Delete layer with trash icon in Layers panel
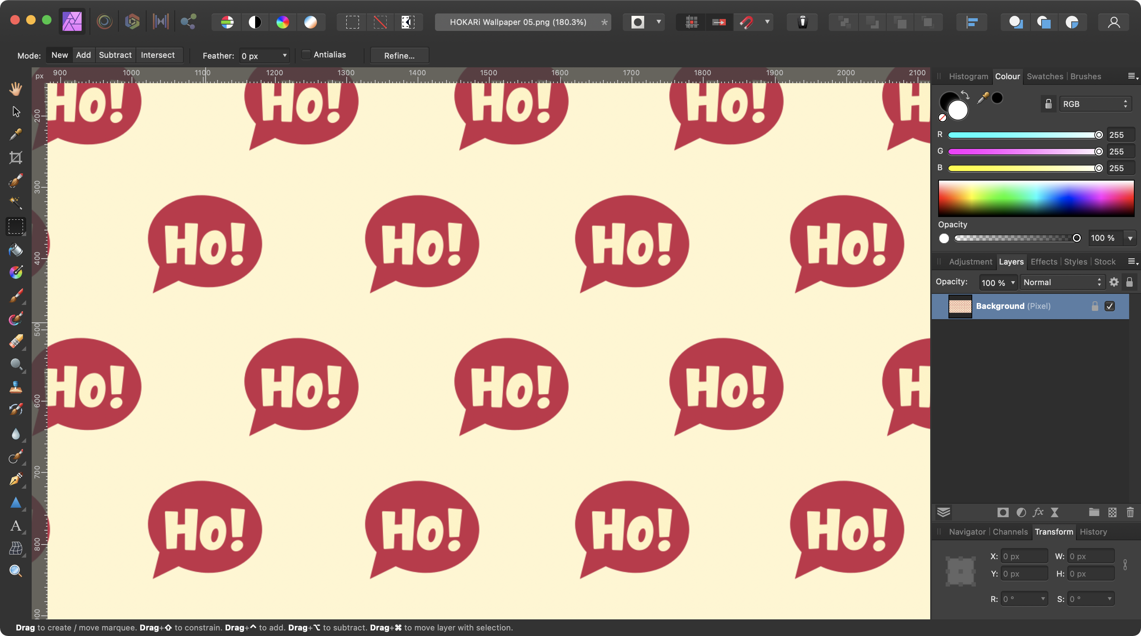This screenshot has height=636, width=1141. click(1130, 512)
